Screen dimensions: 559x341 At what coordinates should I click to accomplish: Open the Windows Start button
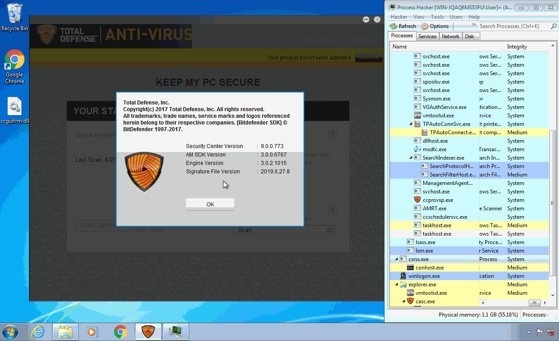coord(10,332)
